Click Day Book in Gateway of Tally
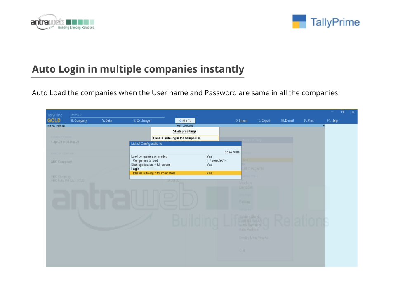This screenshot has height=297, width=396. tap(246, 187)
